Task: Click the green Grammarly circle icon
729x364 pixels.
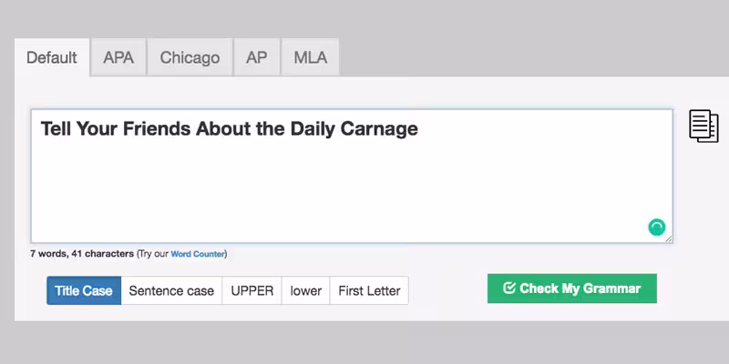Action: click(656, 227)
